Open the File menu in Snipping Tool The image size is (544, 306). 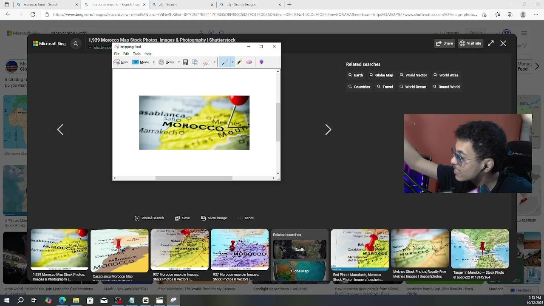click(116, 54)
